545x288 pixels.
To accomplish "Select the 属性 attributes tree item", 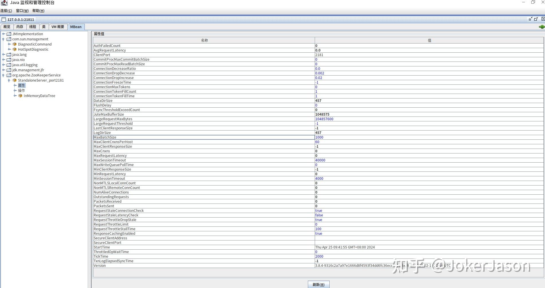I will click(21, 85).
